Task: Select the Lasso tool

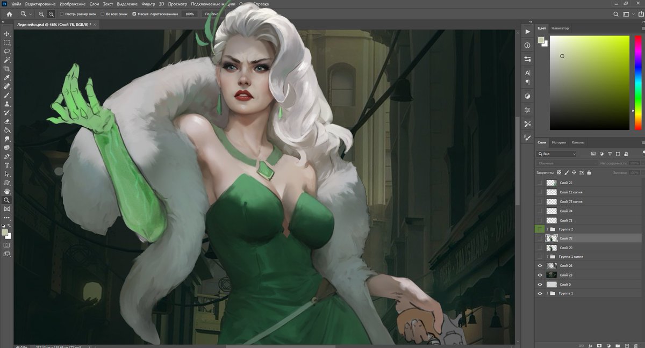Action: pyautogui.click(x=7, y=51)
